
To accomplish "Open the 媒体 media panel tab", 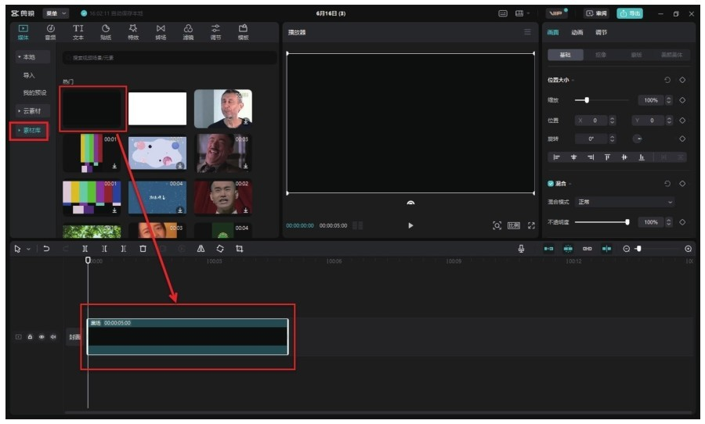I will click(23, 32).
